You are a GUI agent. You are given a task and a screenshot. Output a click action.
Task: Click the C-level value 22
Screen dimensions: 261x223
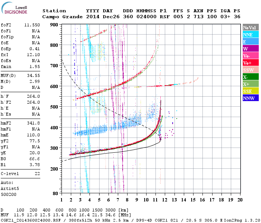tap(37, 174)
